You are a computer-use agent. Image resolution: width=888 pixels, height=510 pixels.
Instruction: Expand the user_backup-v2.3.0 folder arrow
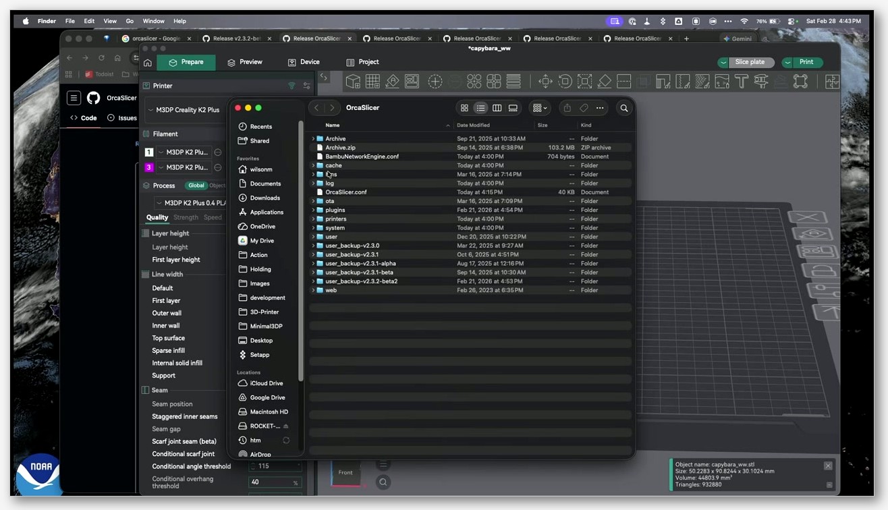pyautogui.click(x=313, y=246)
